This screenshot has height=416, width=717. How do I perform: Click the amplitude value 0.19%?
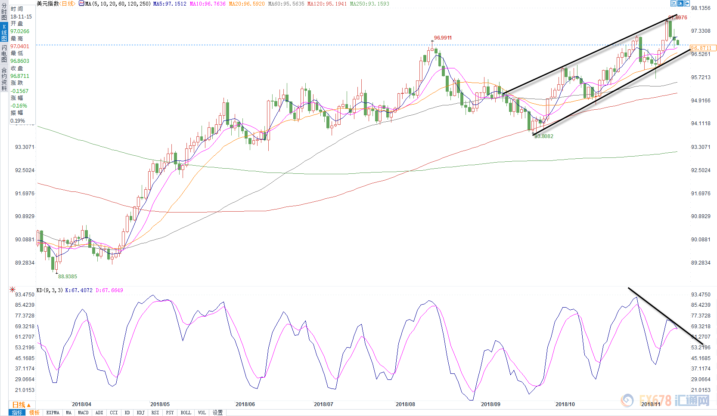coord(18,121)
